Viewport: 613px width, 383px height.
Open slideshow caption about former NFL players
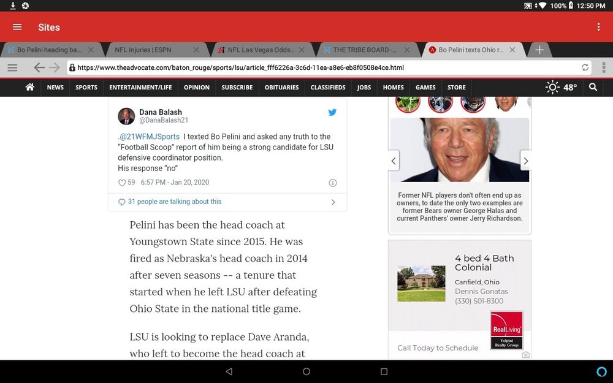coord(459,207)
